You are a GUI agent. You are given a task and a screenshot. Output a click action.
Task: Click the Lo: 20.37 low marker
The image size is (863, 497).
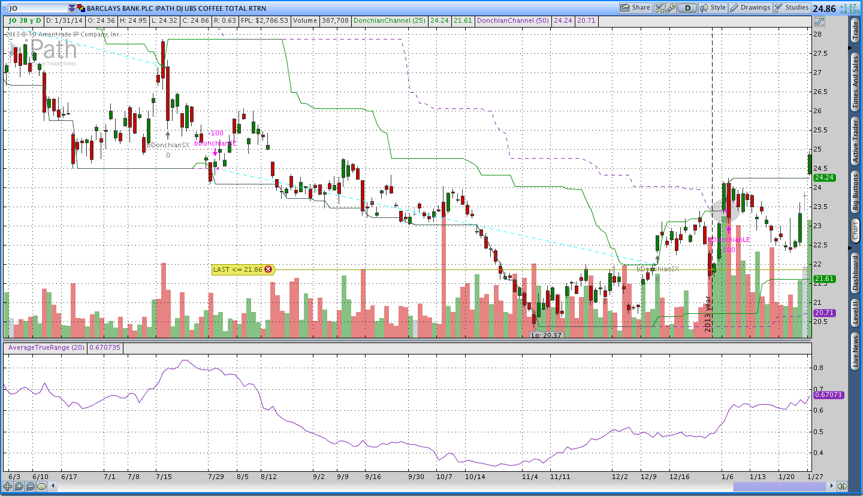pos(547,335)
